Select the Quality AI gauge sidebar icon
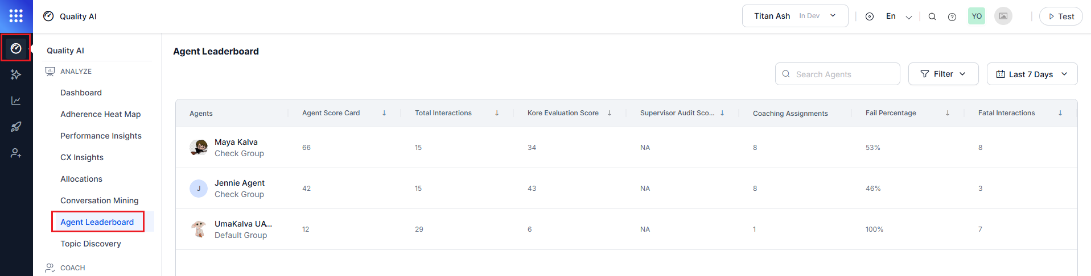The height and width of the screenshot is (276, 1091). click(16, 48)
